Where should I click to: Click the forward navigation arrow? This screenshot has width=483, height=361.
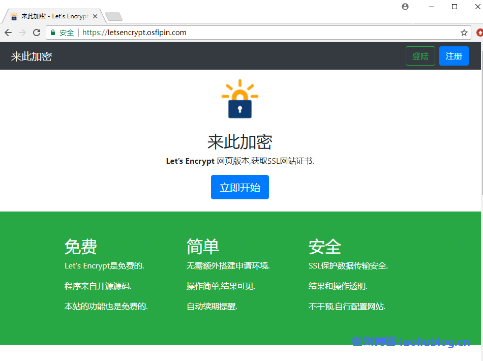(22, 32)
